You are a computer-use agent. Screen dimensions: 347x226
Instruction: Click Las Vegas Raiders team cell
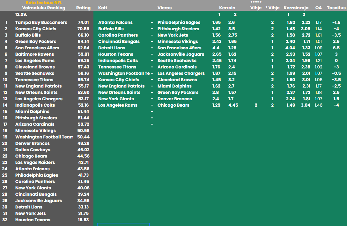[x=35, y=162]
